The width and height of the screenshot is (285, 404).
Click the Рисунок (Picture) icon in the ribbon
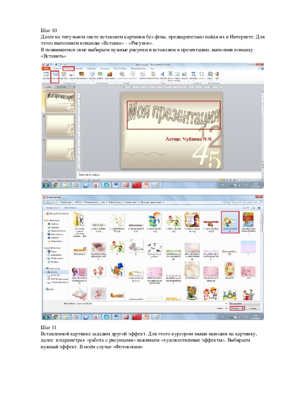point(55,76)
